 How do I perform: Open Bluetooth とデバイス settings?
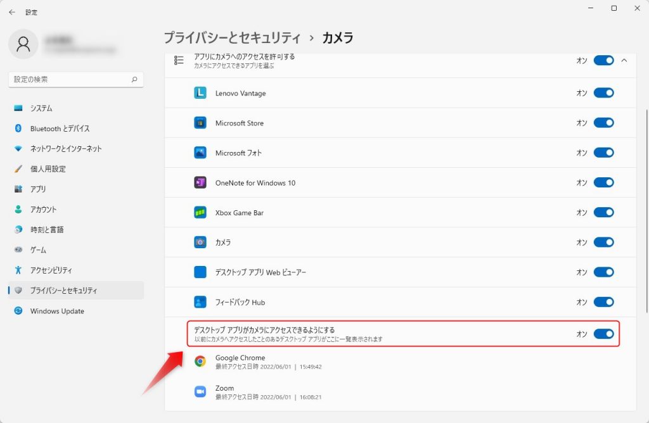(x=76, y=128)
